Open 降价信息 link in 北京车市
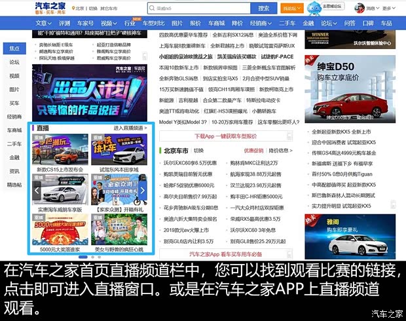Viewport: 406px width, 321px height. 280,151
